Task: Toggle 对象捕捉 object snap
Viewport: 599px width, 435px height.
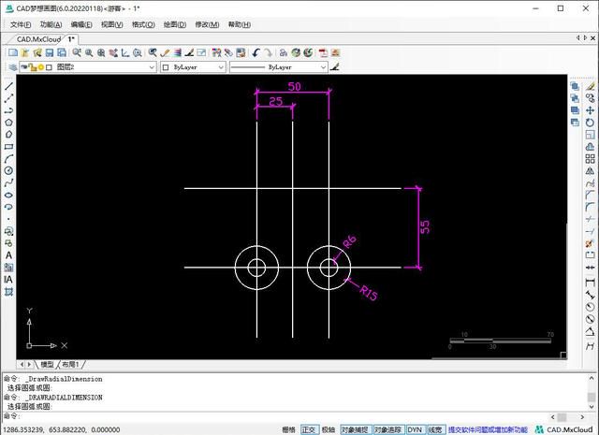Action: point(356,429)
